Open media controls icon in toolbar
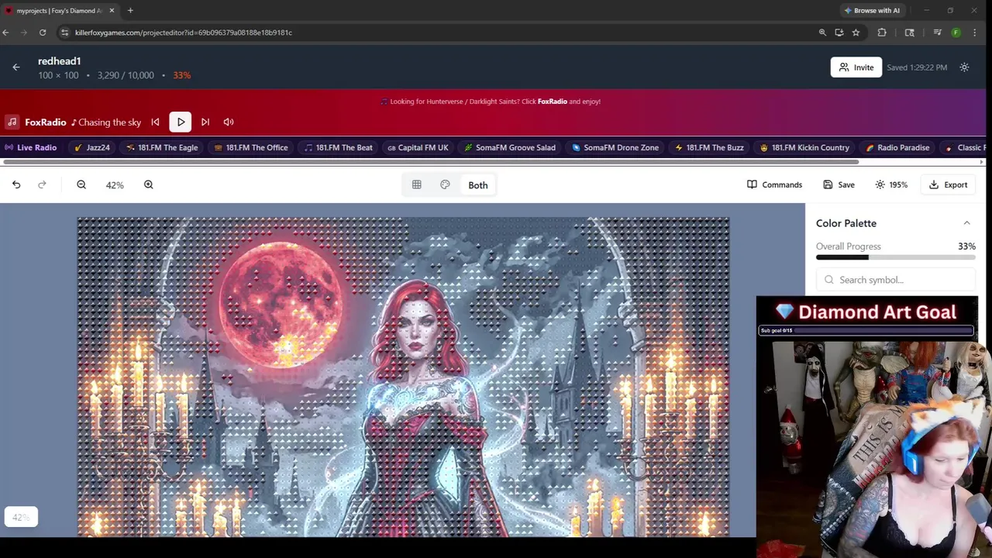The width and height of the screenshot is (992, 558). (938, 33)
